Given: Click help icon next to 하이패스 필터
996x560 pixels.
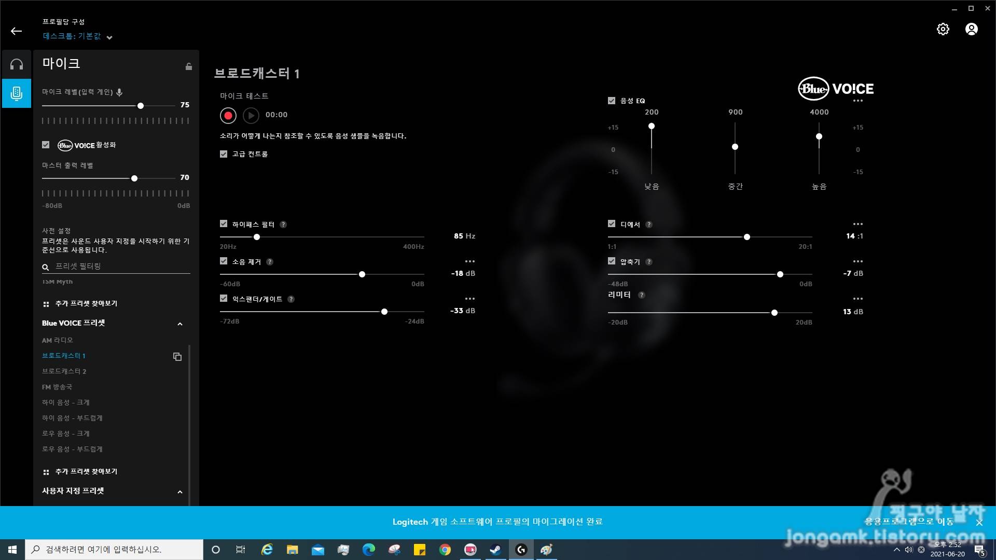Looking at the screenshot, I should [x=283, y=225].
